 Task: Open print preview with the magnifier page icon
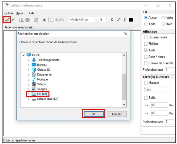[x=22, y=20]
